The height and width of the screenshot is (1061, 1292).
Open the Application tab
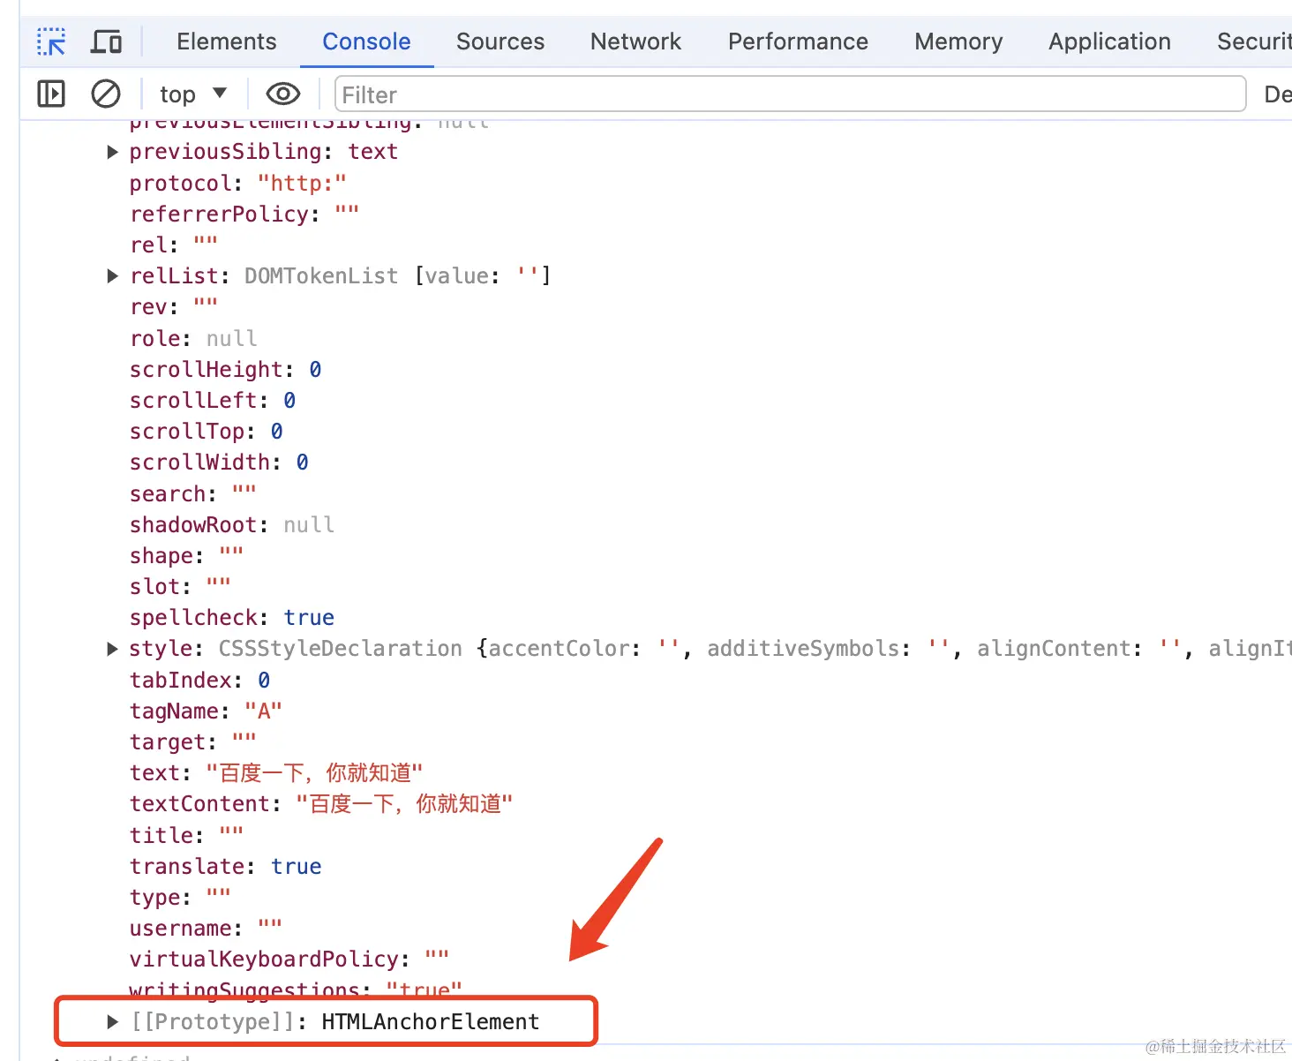(x=1109, y=41)
